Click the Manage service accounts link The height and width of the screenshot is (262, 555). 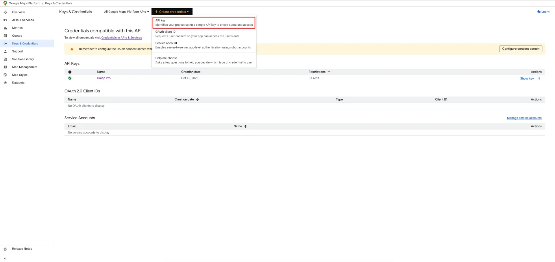click(524, 118)
